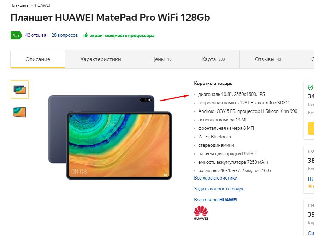Click the green thumbs-up icon
Screen dimensions: 314x236
[85, 35]
